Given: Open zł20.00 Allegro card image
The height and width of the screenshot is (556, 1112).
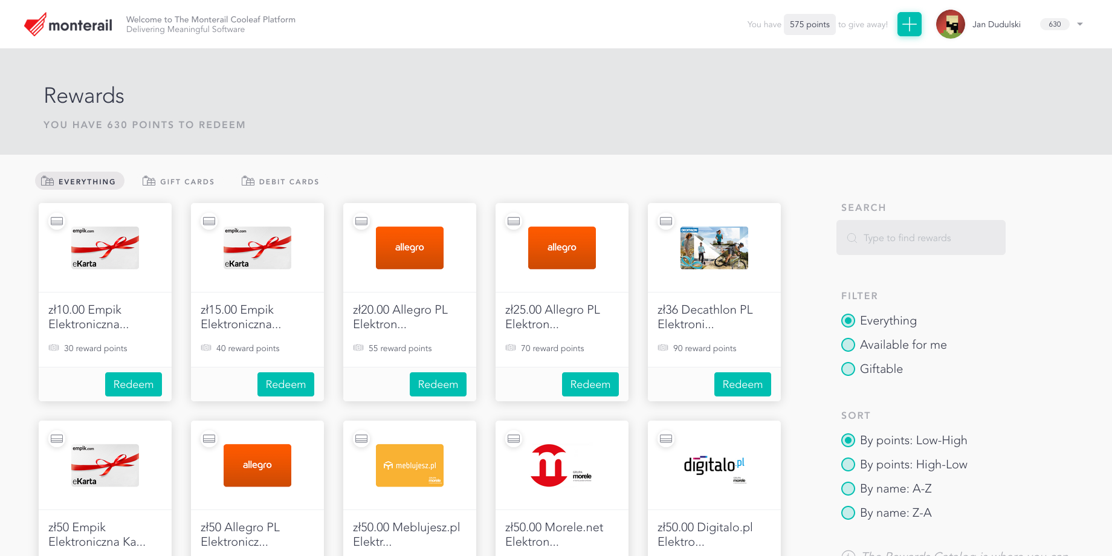Looking at the screenshot, I should (x=410, y=248).
